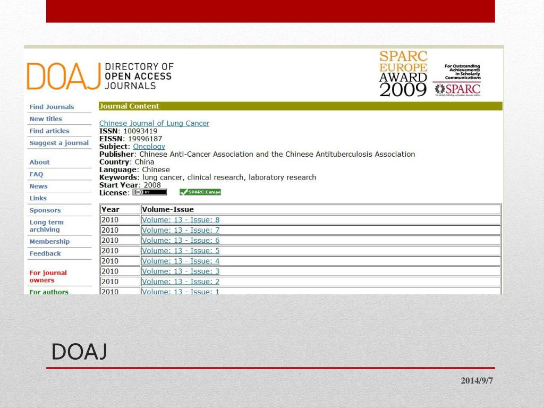Click the green SPARC Europe seal badge

point(200,192)
